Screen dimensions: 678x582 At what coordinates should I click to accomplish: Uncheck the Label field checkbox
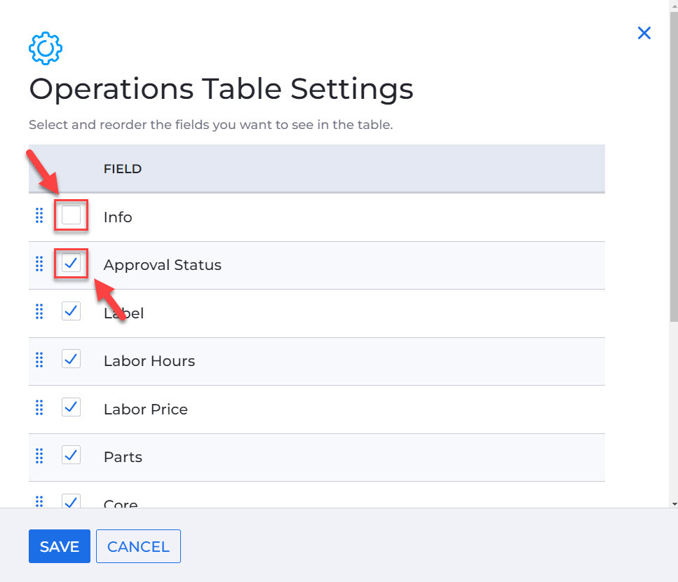[72, 311]
